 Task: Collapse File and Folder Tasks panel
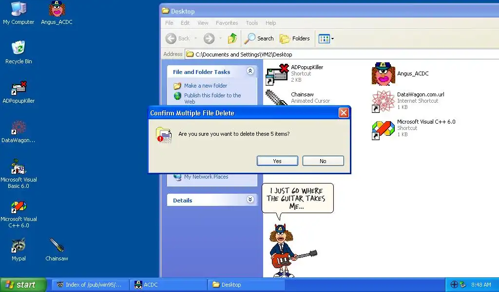[250, 71]
